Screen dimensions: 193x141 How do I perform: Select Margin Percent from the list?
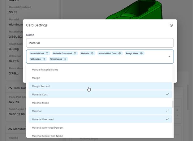tap(41, 86)
